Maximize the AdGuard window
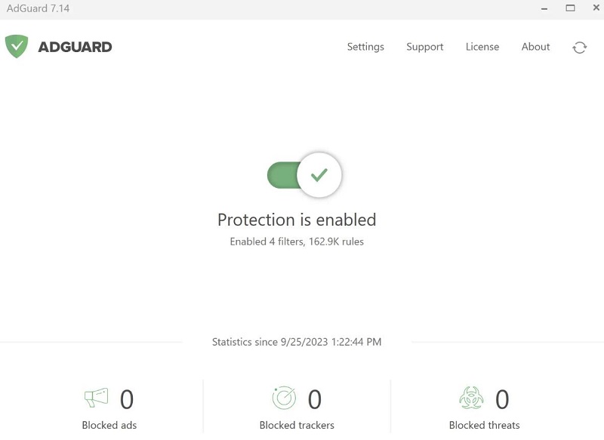Screen dimensions: 604x440 (x=570, y=8)
